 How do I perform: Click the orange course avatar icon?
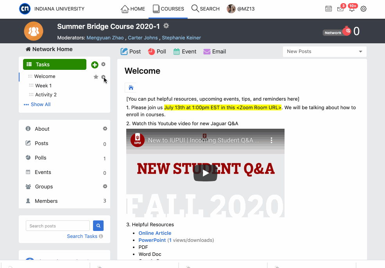[34, 31]
